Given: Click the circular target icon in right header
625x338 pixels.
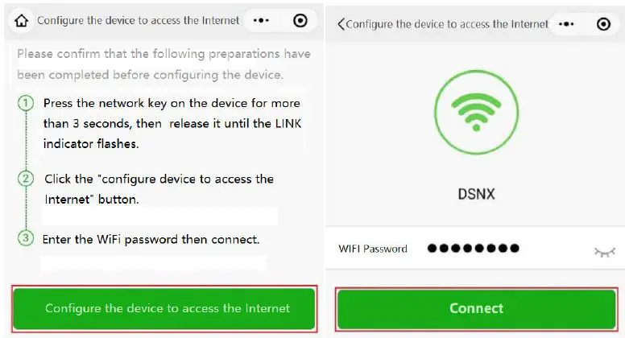Looking at the screenshot, I should click(603, 24).
